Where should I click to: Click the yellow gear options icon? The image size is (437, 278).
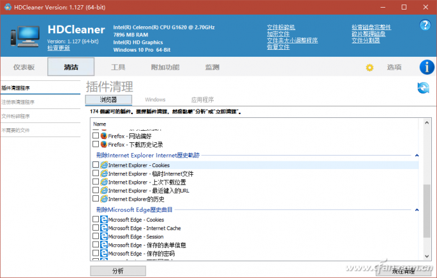coord(369,68)
